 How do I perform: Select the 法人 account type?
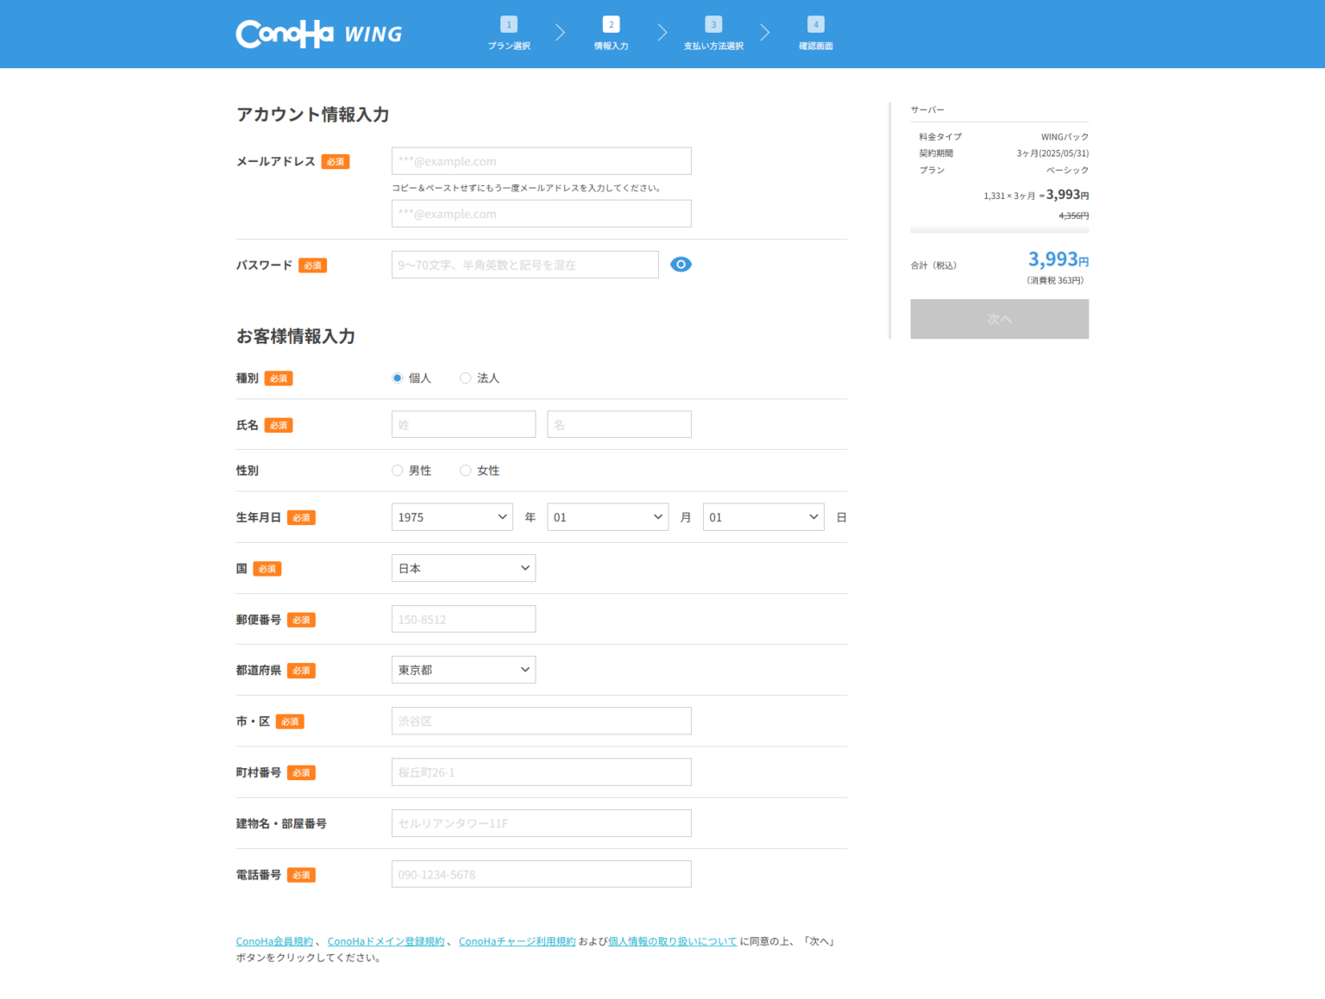[x=466, y=378]
